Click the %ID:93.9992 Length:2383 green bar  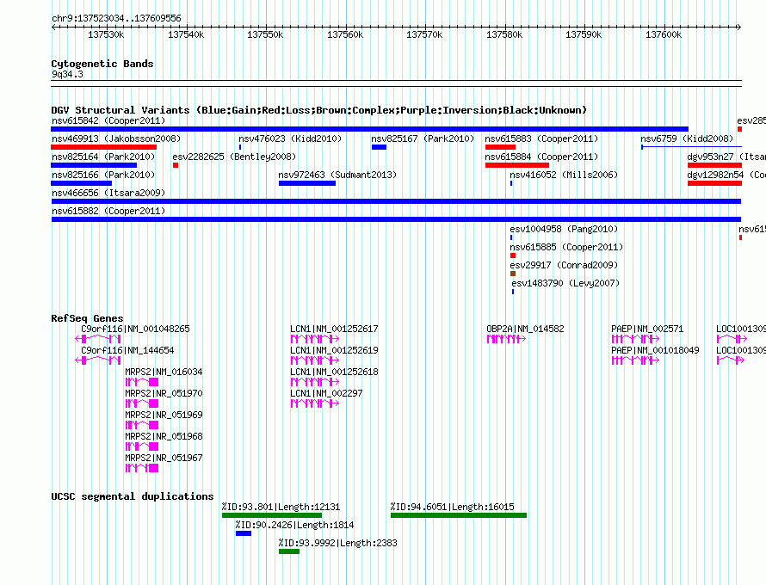[x=288, y=551]
